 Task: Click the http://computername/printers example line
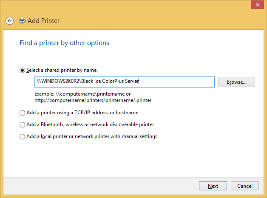[x=93, y=100]
